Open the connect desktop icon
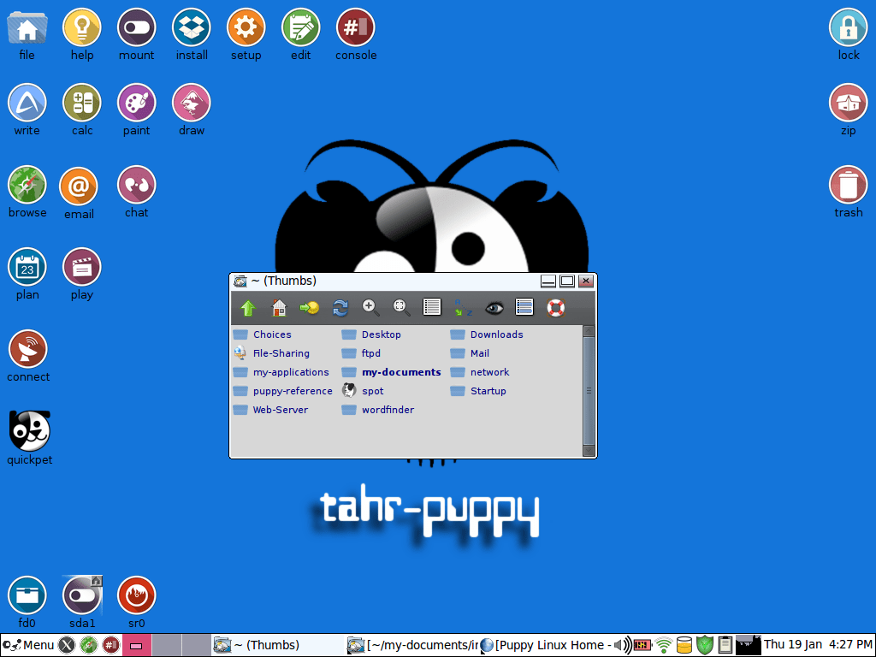The width and height of the screenshot is (876, 657). pyautogui.click(x=28, y=357)
